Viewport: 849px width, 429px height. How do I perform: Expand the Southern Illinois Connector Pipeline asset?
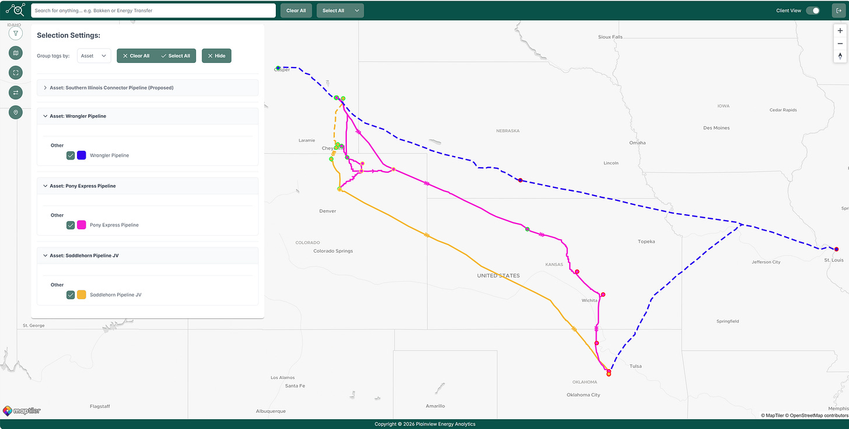[x=148, y=87]
